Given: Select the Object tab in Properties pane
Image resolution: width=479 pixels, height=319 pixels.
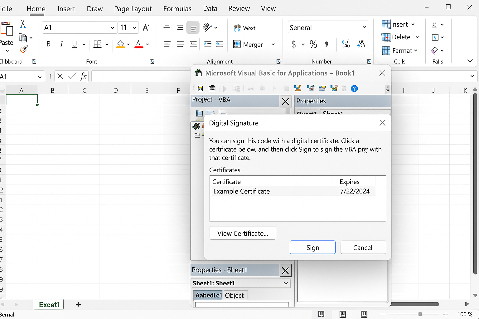Looking at the screenshot, I should (x=234, y=295).
